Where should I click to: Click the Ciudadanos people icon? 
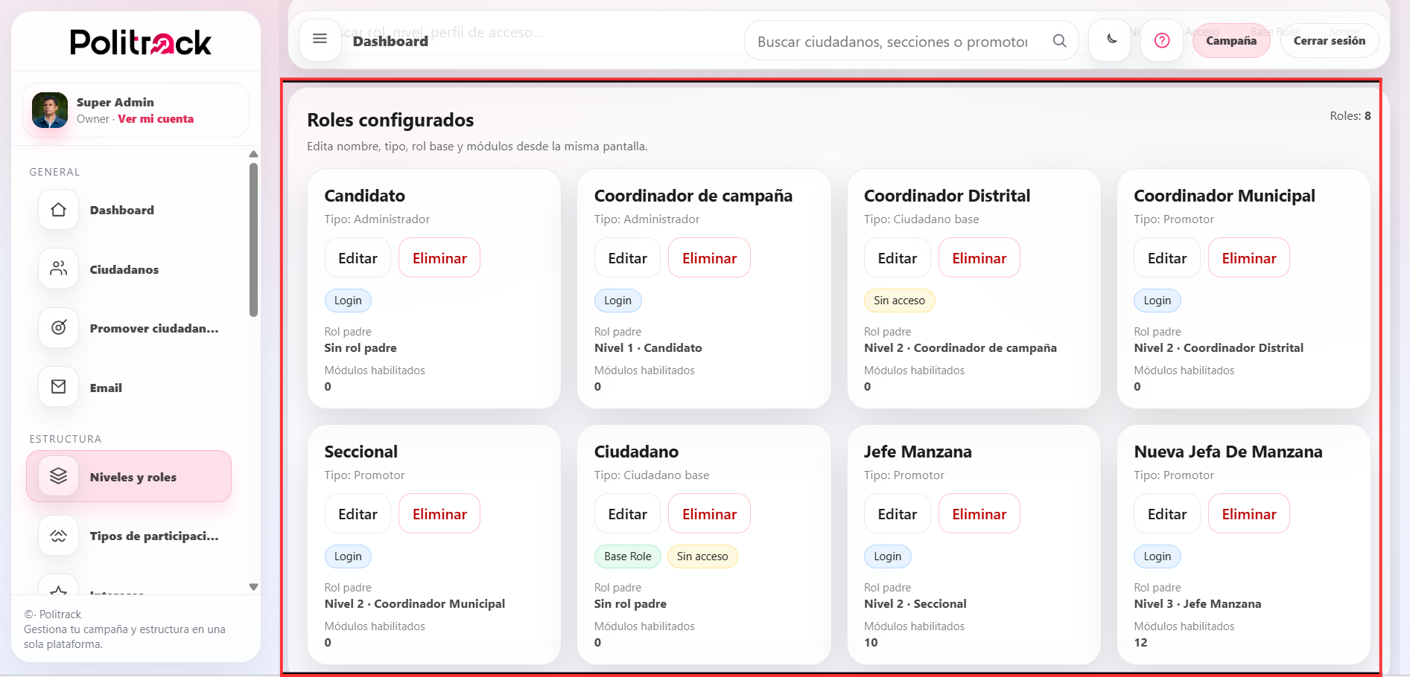coord(58,269)
